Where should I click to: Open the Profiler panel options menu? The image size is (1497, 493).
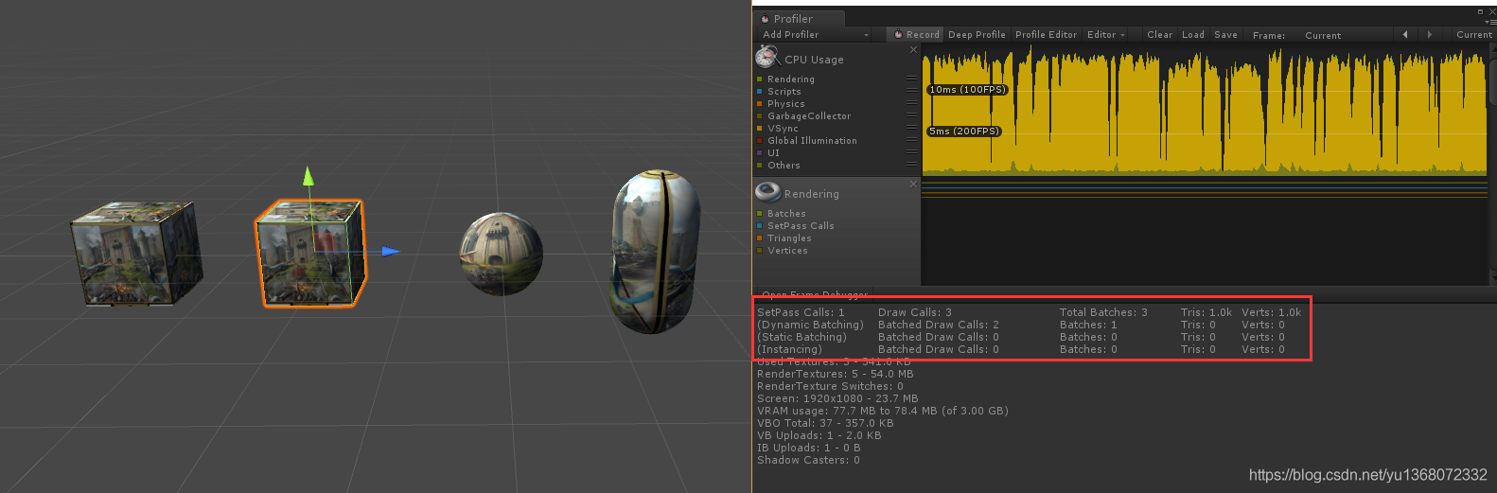pos(1490,21)
